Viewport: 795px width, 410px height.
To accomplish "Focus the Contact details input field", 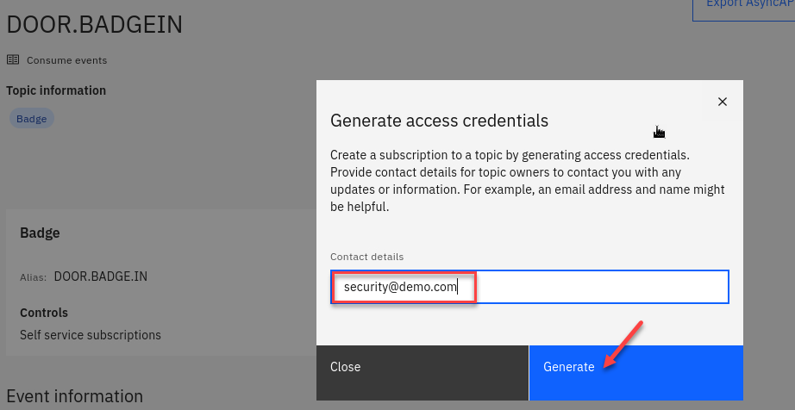I will point(529,287).
